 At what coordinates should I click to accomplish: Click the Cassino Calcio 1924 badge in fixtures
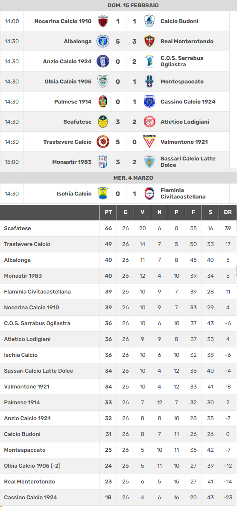(x=149, y=101)
